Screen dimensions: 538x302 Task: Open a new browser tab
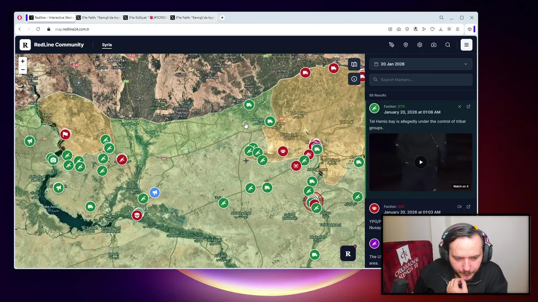click(x=222, y=18)
